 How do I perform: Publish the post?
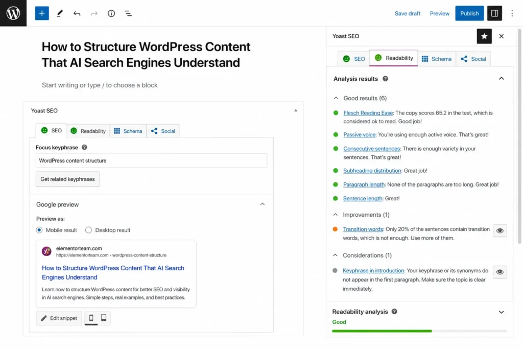[x=469, y=13]
